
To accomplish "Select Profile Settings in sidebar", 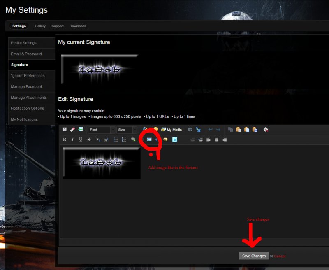I will pyautogui.click(x=23, y=43).
